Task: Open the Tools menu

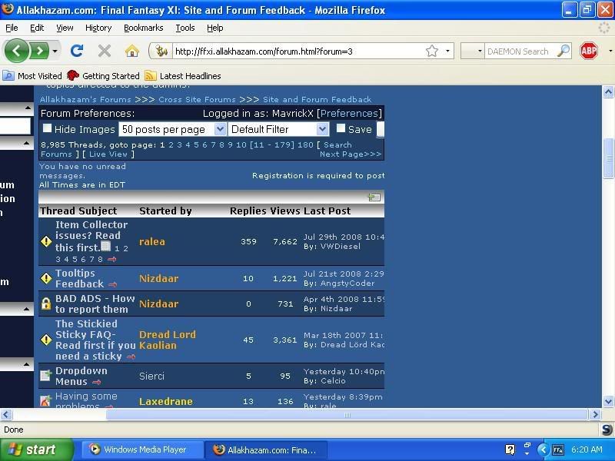Action: click(x=185, y=28)
